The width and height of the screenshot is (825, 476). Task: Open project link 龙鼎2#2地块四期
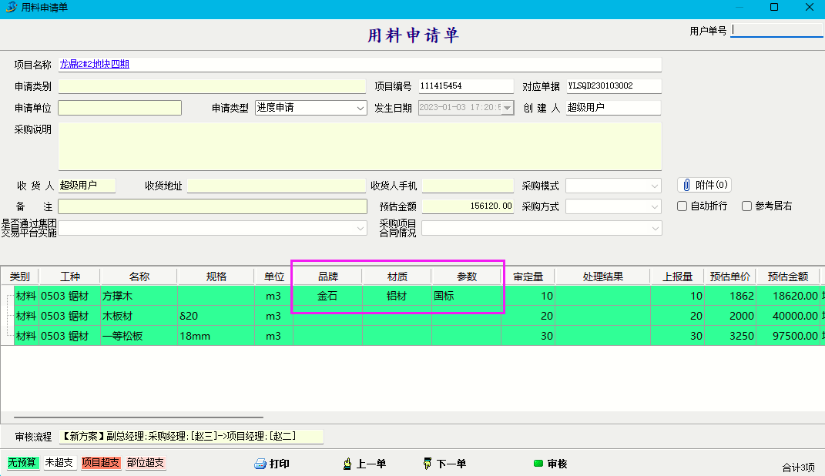(95, 65)
